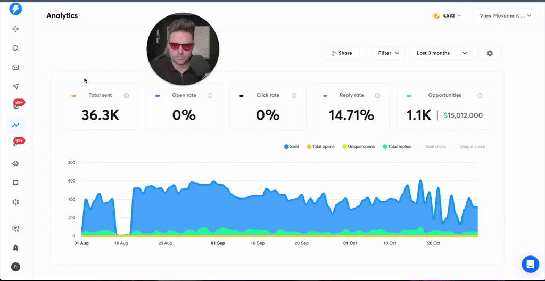Open the blue chat support widget

click(x=531, y=265)
